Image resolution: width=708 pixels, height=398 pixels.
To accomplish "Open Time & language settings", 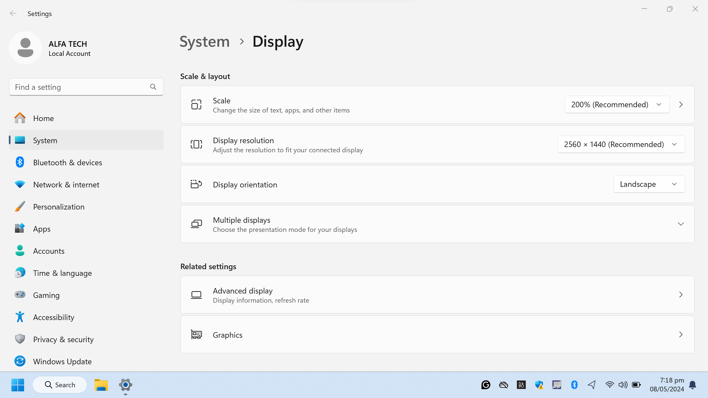I will click(86, 273).
